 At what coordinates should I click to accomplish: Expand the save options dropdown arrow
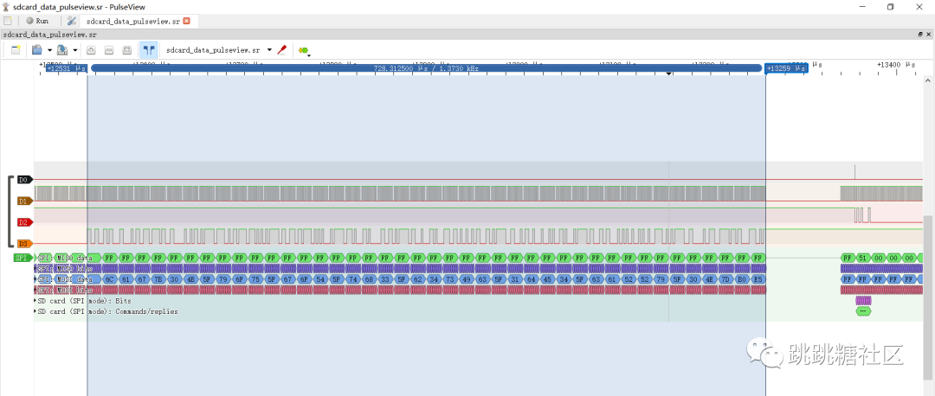[75, 50]
